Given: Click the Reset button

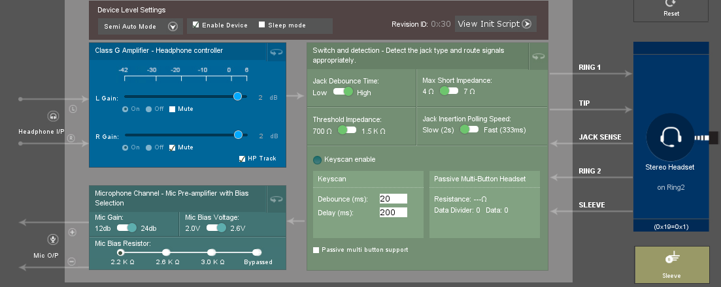Looking at the screenshot, I should click(671, 8).
